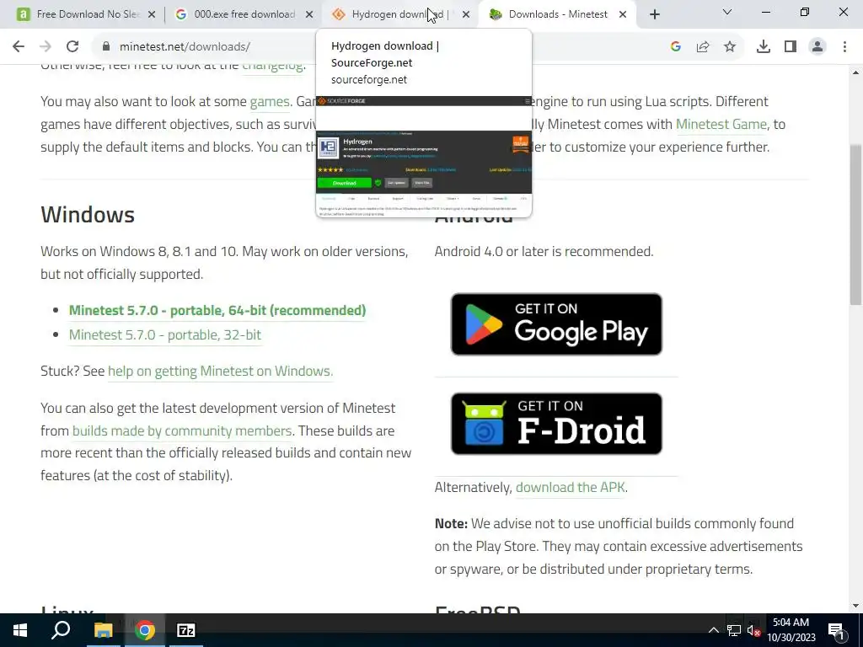
Task: Show hidden system tray icons
Action: pyautogui.click(x=713, y=630)
